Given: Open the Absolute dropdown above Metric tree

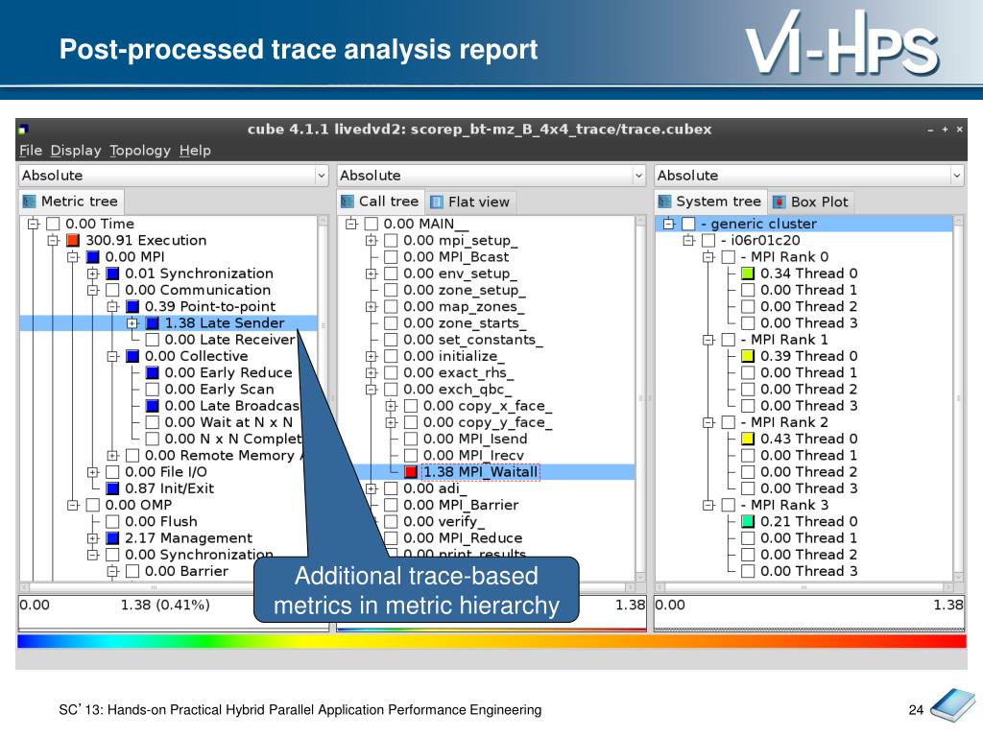Looking at the screenshot, I should 174,176.
